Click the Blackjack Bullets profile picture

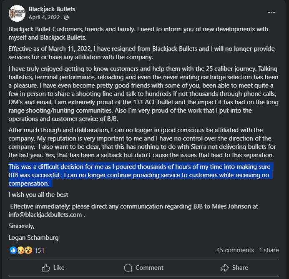[x=17, y=13]
